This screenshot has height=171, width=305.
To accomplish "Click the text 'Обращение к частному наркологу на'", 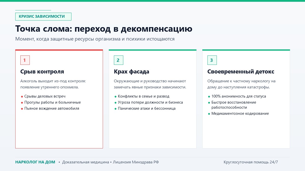I will click(x=241, y=81).
